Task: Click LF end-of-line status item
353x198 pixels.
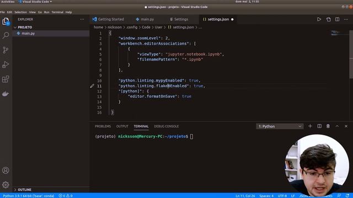Action: [293, 196]
